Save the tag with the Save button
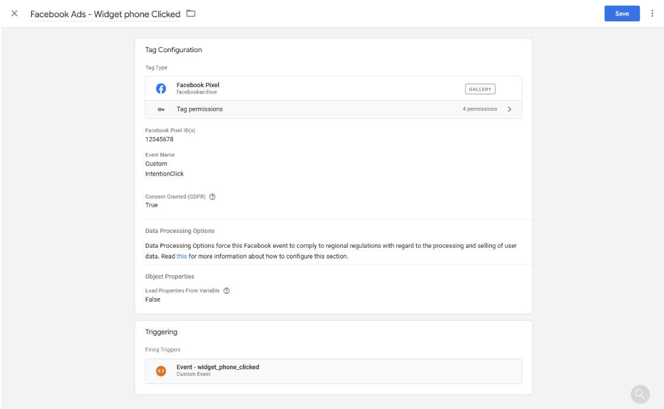664x409 pixels. coord(622,14)
